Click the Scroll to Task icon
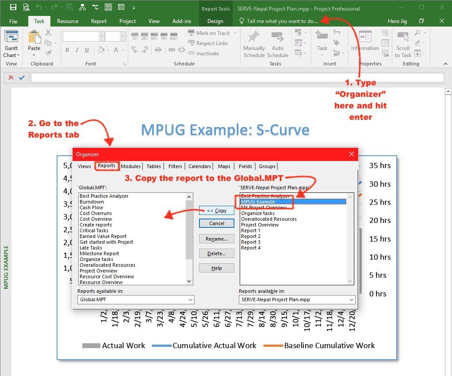The width and height of the screenshot is (452, 376). (403, 37)
